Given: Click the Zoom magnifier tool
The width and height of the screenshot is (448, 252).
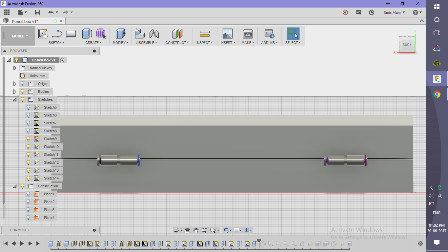Looking at the screenshot, I should click(x=204, y=230).
